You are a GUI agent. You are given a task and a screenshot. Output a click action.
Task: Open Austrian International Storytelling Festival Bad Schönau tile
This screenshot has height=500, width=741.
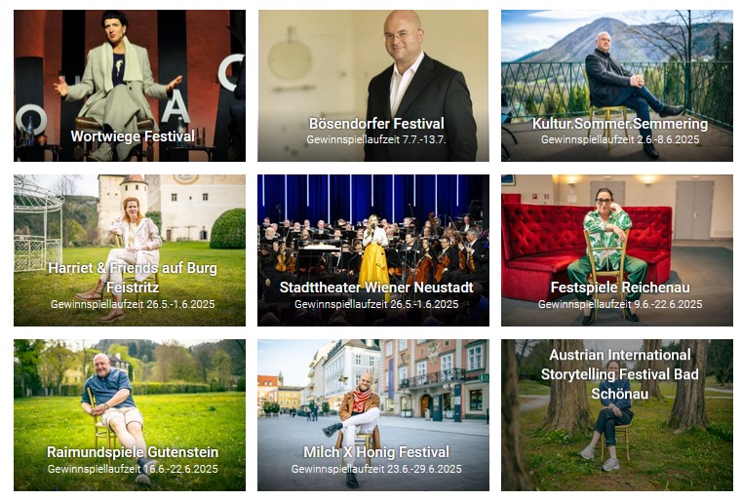coord(617,415)
